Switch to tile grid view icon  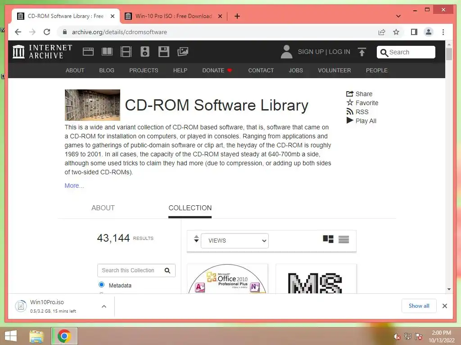(x=328, y=239)
